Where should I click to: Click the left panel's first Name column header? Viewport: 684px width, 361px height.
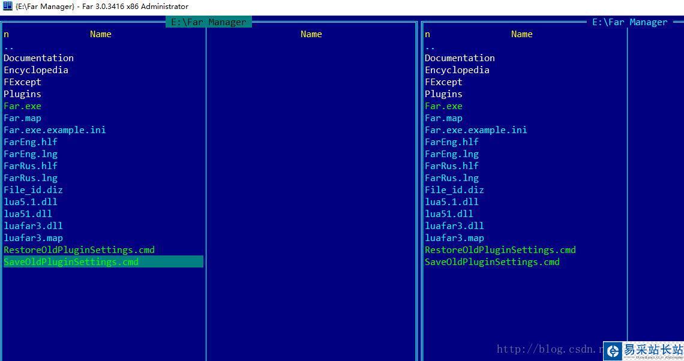101,34
